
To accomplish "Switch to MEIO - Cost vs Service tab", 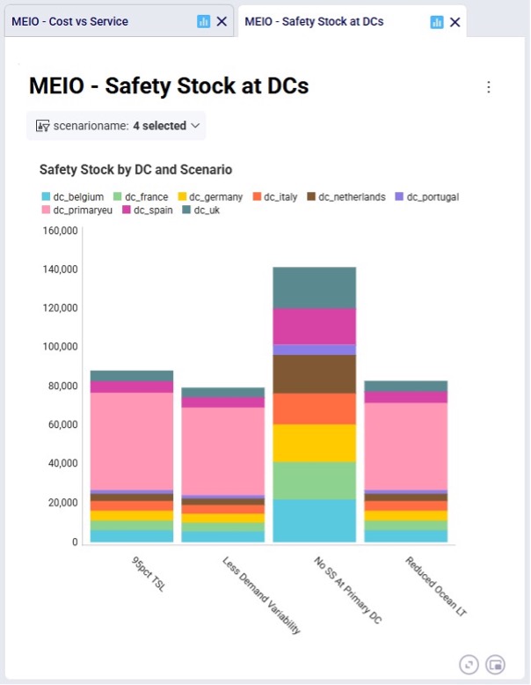I will [x=69, y=21].
